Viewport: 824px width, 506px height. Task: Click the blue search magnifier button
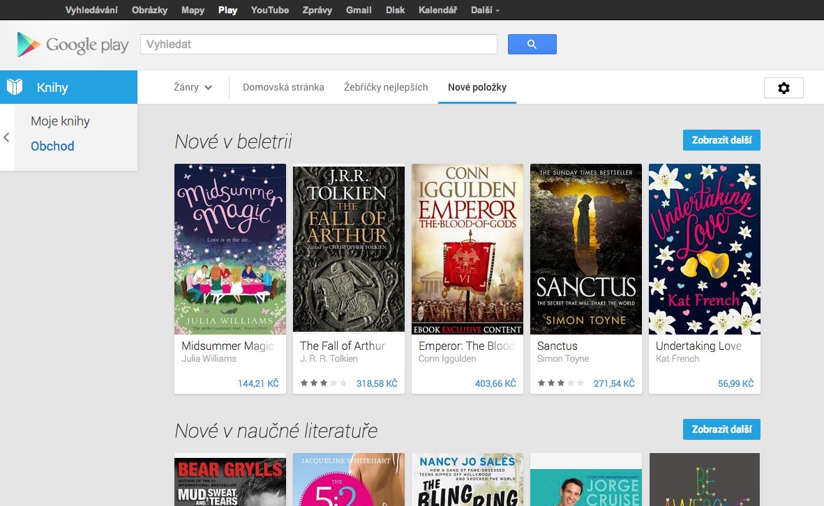532,44
